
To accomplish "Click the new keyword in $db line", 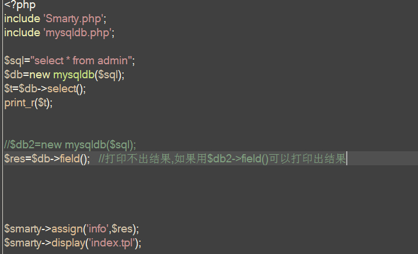I will click(x=40, y=75).
